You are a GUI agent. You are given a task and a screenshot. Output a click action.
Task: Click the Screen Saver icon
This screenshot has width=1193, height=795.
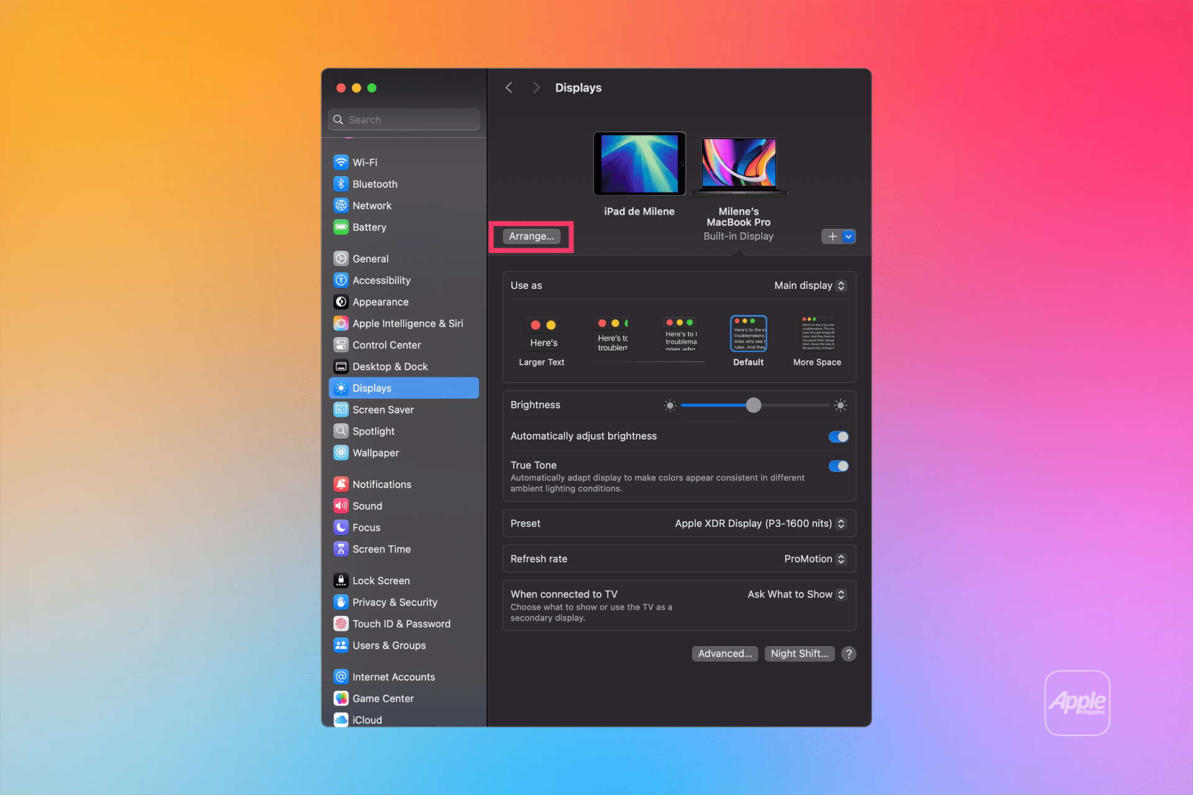coord(341,409)
